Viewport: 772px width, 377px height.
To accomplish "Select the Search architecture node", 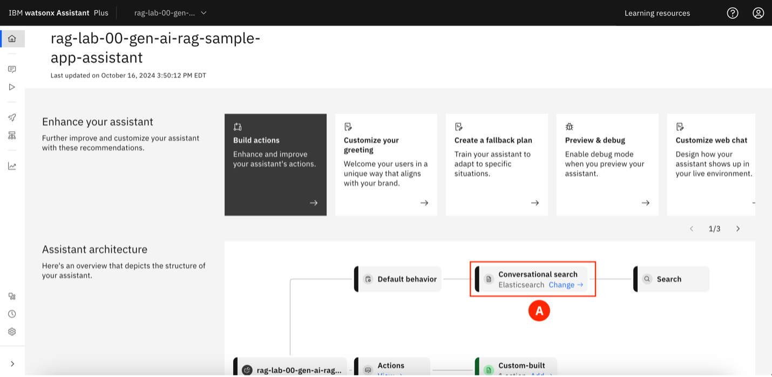I will coord(671,279).
